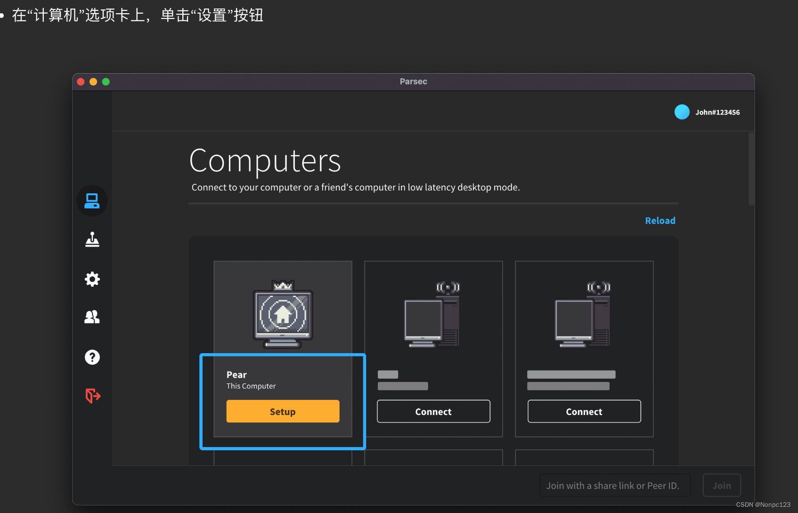Click the red Log Out icon
This screenshot has height=513, width=798.
pos(93,396)
